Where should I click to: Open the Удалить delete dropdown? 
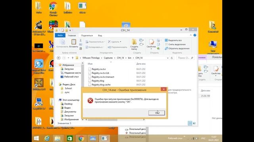115,42
